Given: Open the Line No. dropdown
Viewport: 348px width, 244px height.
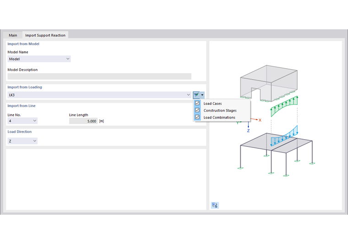Looking at the screenshot, I should click(22, 121).
